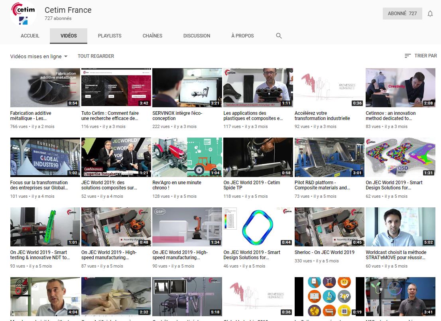Click 766 vues il y a 2 mois text
This screenshot has height=321, width=441.
click(32, 126)
